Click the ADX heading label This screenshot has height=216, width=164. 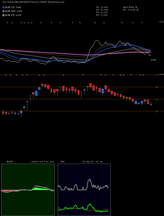point(63,162)
